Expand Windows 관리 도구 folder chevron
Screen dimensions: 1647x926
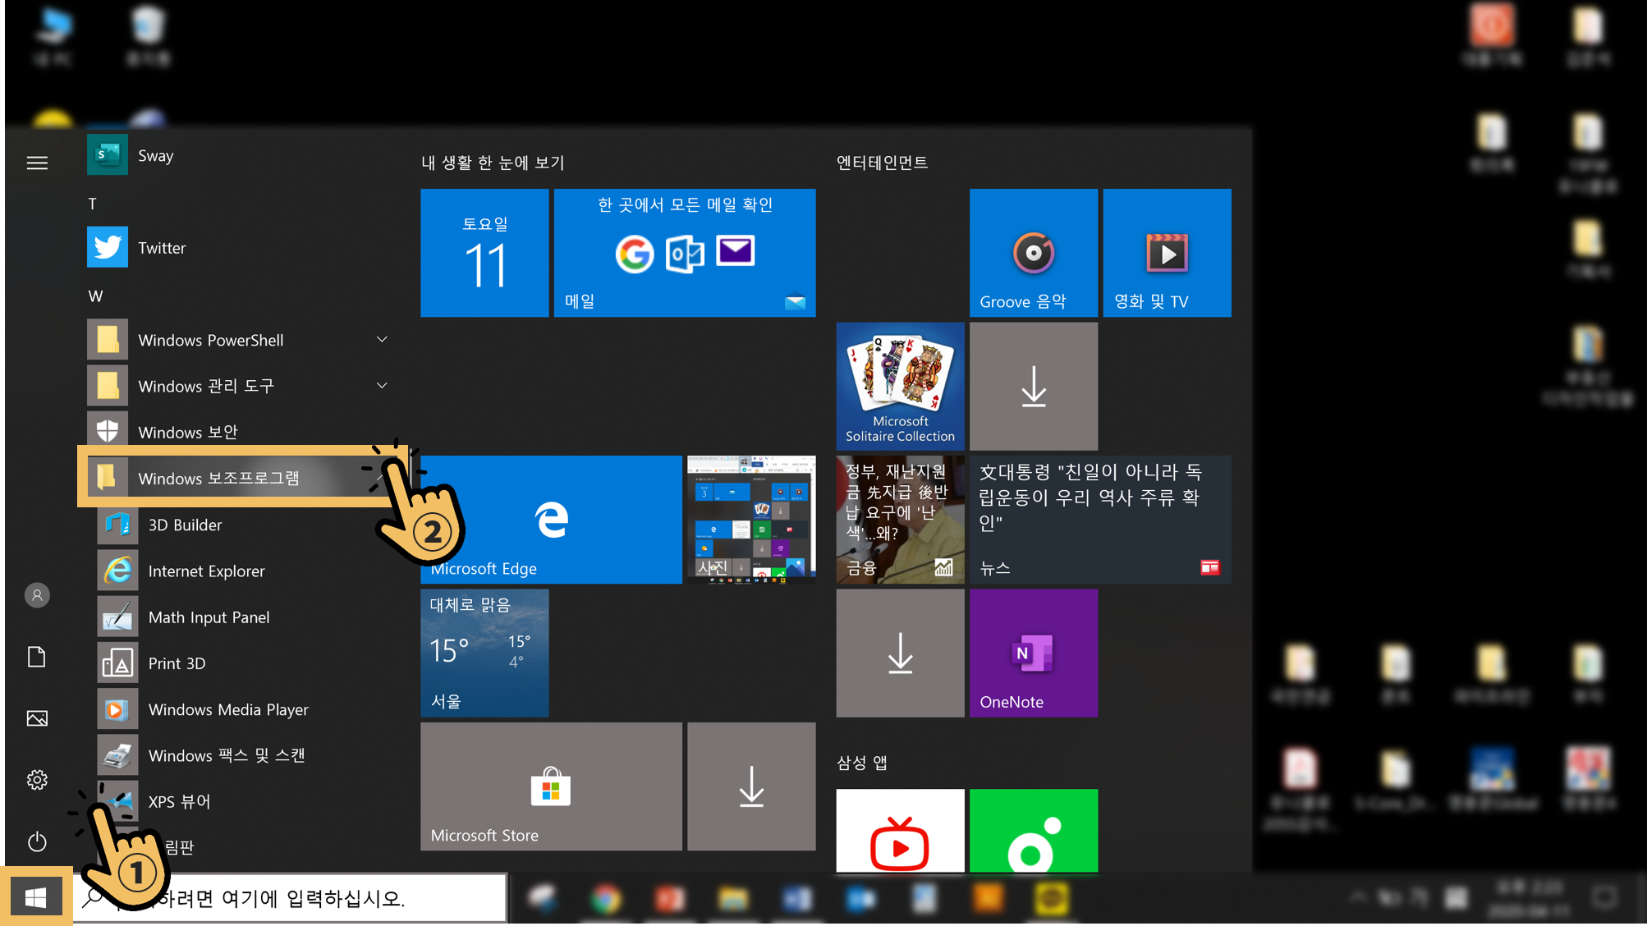(382, 385)
